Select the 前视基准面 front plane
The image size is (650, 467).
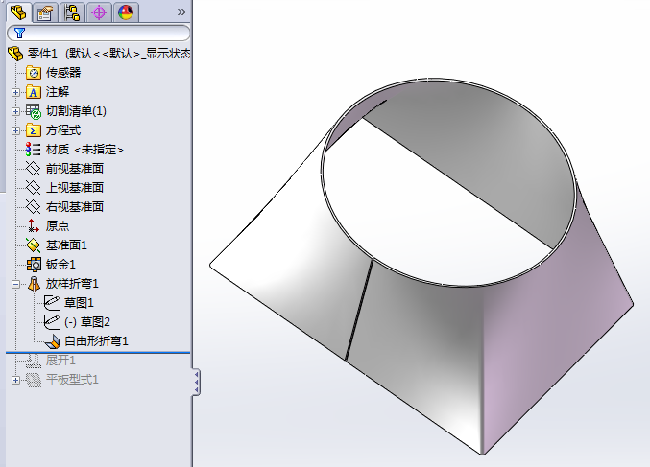click(x=74, y=169)
